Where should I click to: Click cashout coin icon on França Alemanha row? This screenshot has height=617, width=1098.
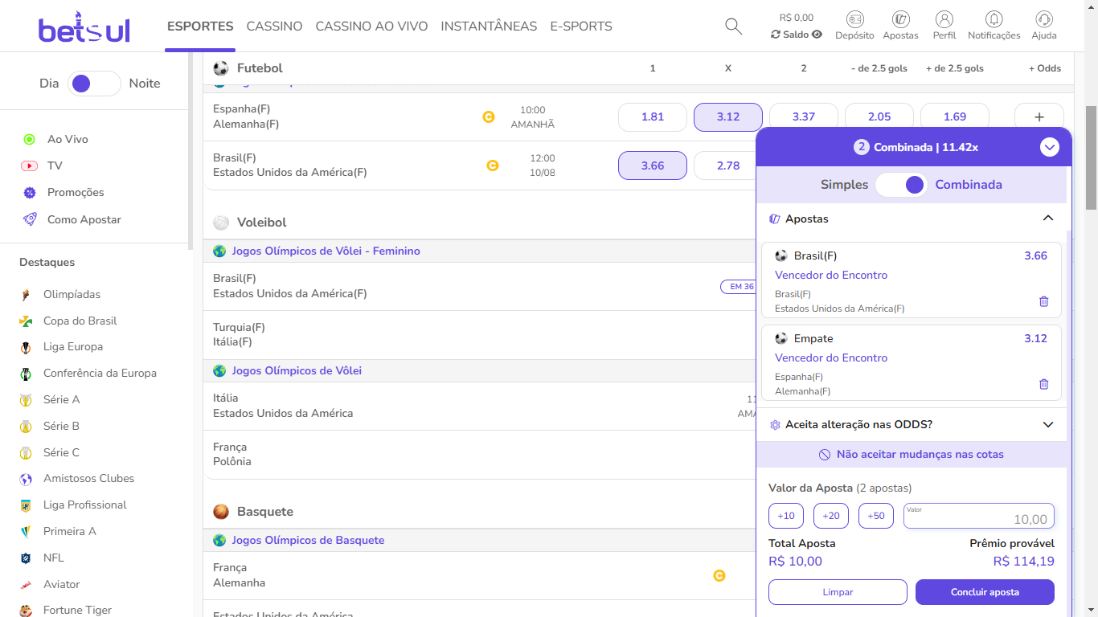[719, 575]
